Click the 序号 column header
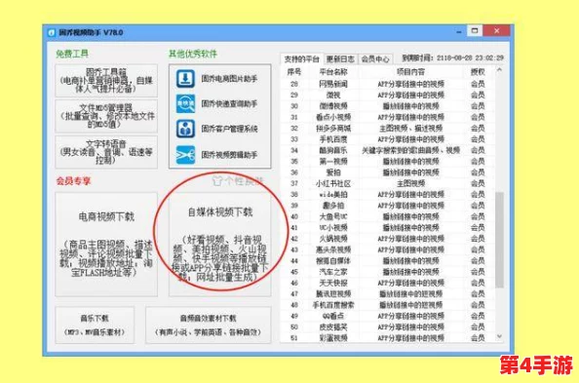 pyautogui.click(x=294, y=72)
